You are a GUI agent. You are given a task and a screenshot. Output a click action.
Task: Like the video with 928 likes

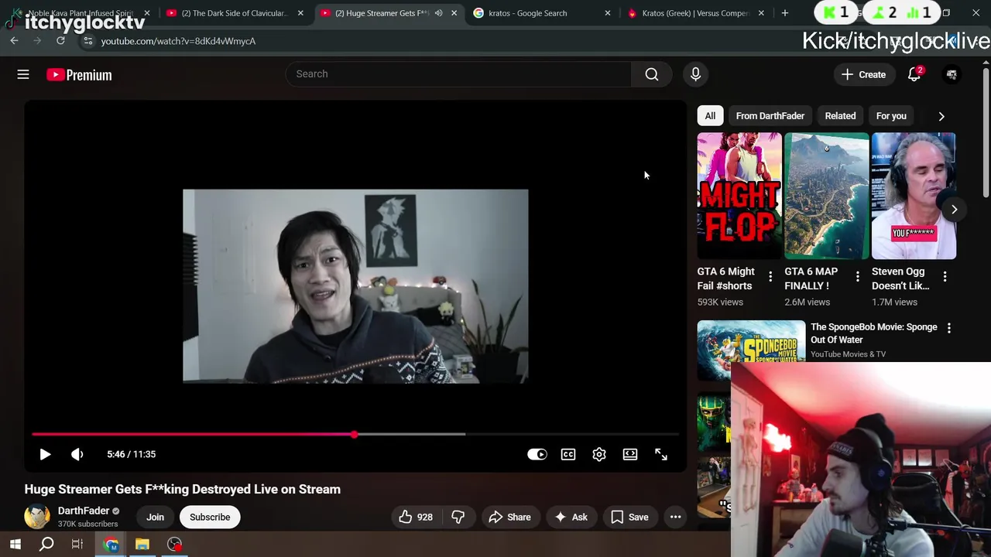click(x=416, y=517)
